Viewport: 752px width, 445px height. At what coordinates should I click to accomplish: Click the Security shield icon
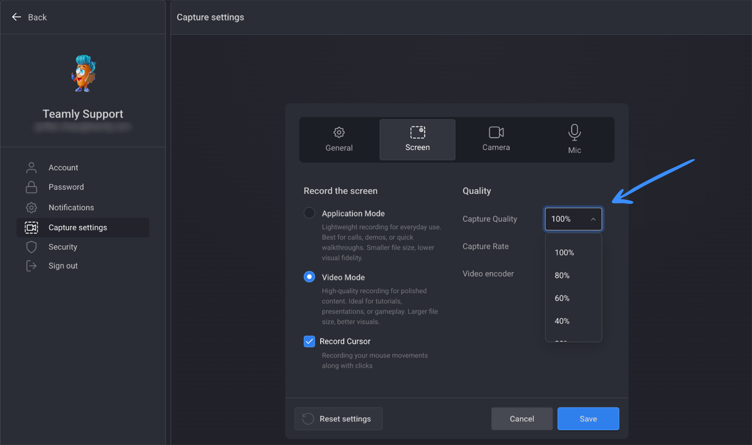[x=32, y=247]
